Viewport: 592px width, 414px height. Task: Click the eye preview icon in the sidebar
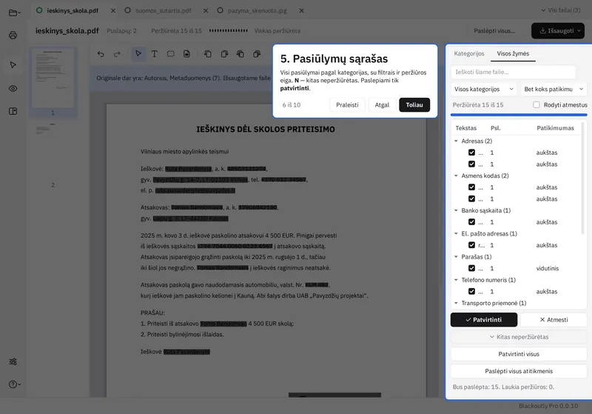tap(13, 88)
